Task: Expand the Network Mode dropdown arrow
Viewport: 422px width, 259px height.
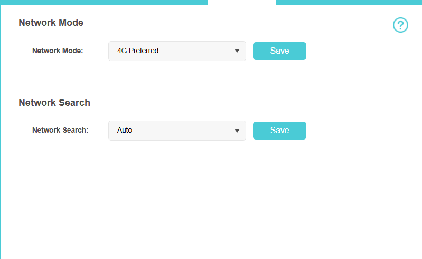Action: tap(237, 51)
